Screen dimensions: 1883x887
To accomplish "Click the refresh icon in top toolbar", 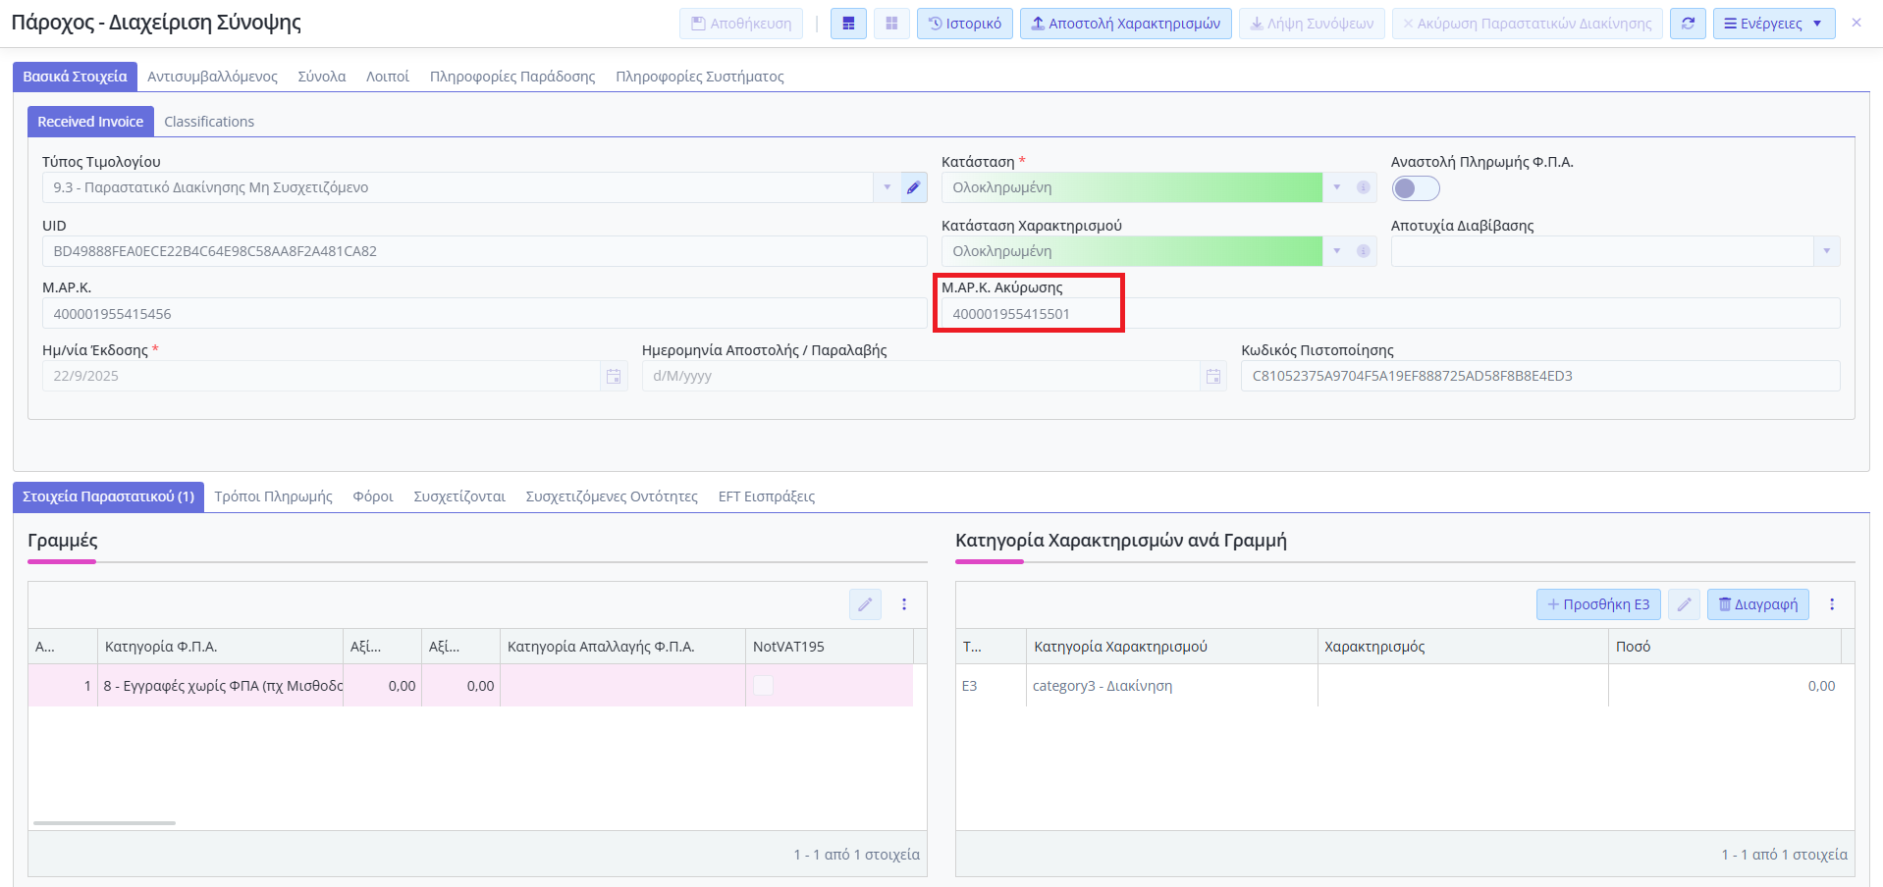I will [x=1688, y=24].
